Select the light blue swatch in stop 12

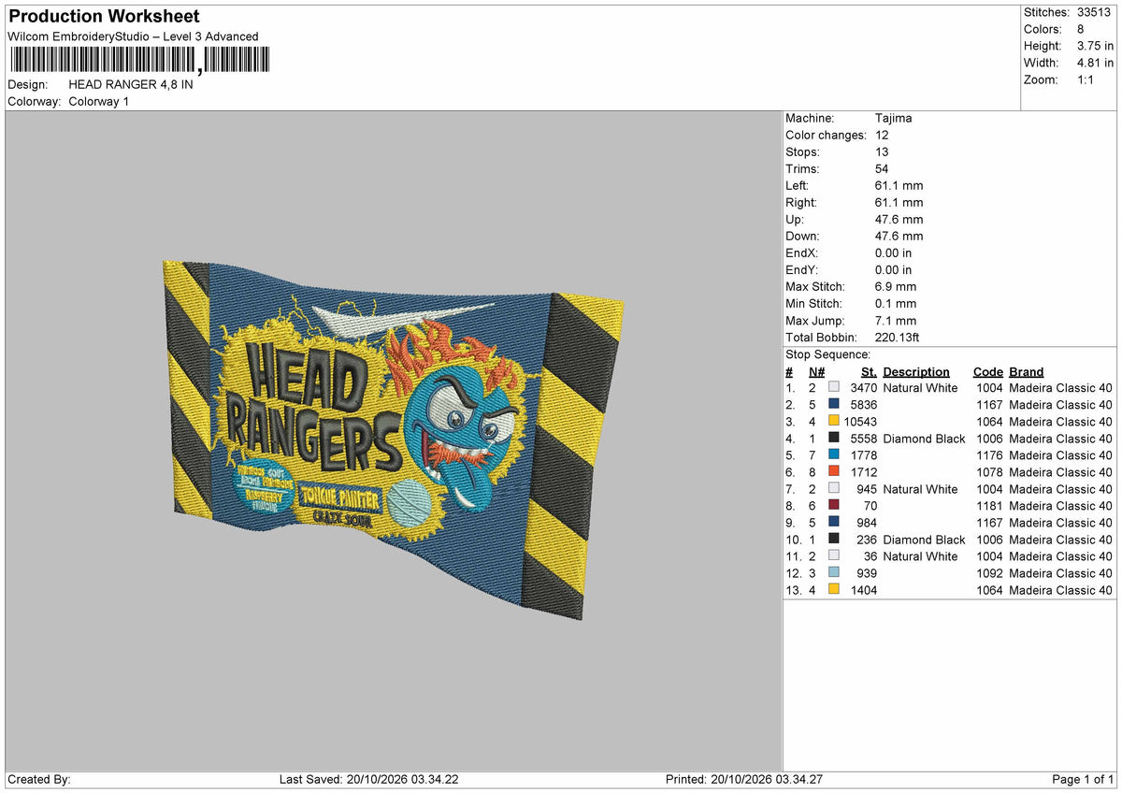point(833,572)
